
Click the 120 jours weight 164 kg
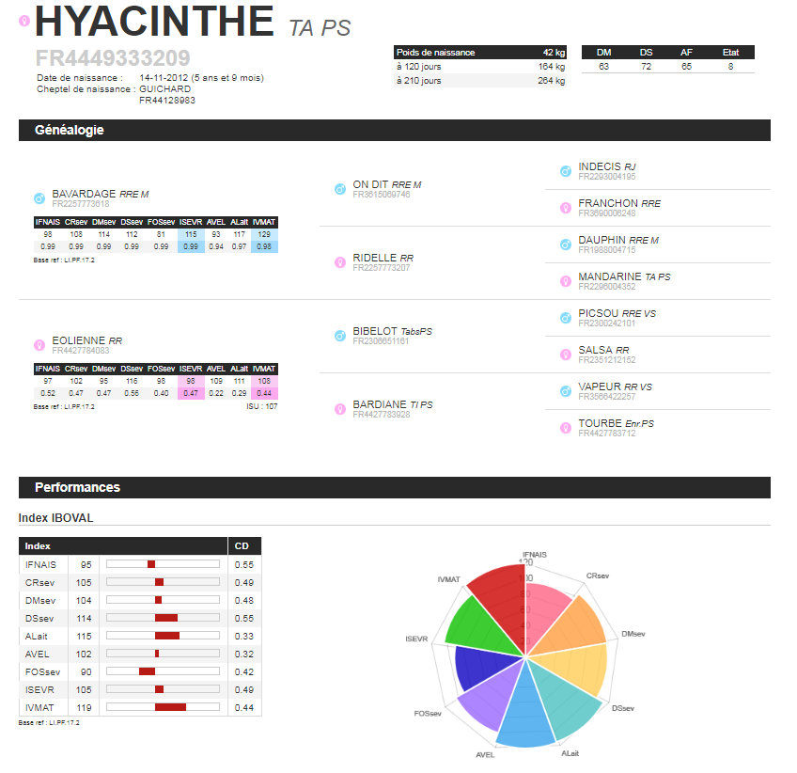[x=552, y=66]
